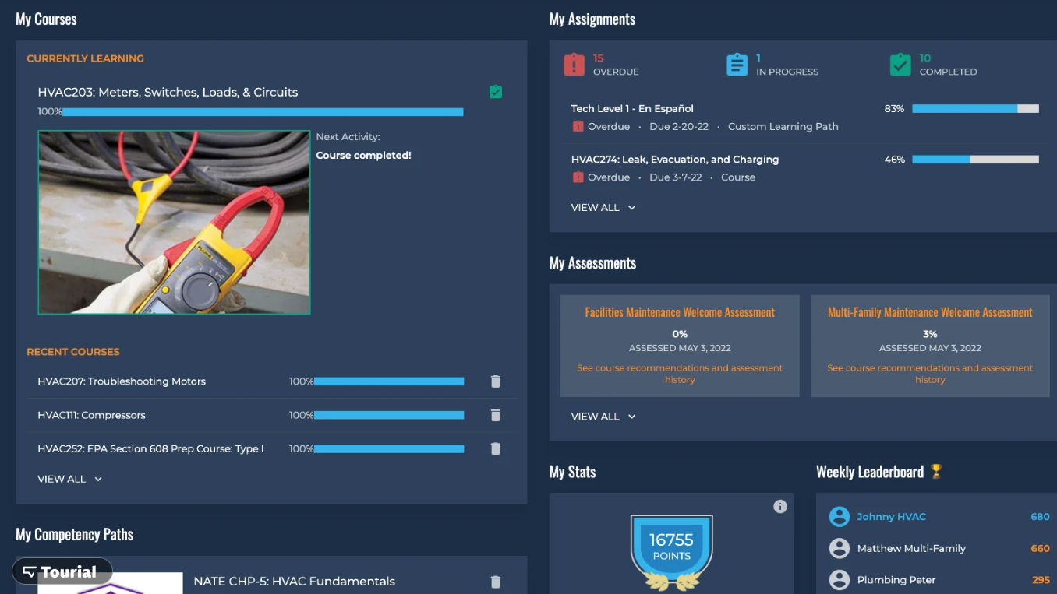The image size is (1057, 594).
Task: Remove HVAC111: Compressors from recent courses
Action: 496,415
